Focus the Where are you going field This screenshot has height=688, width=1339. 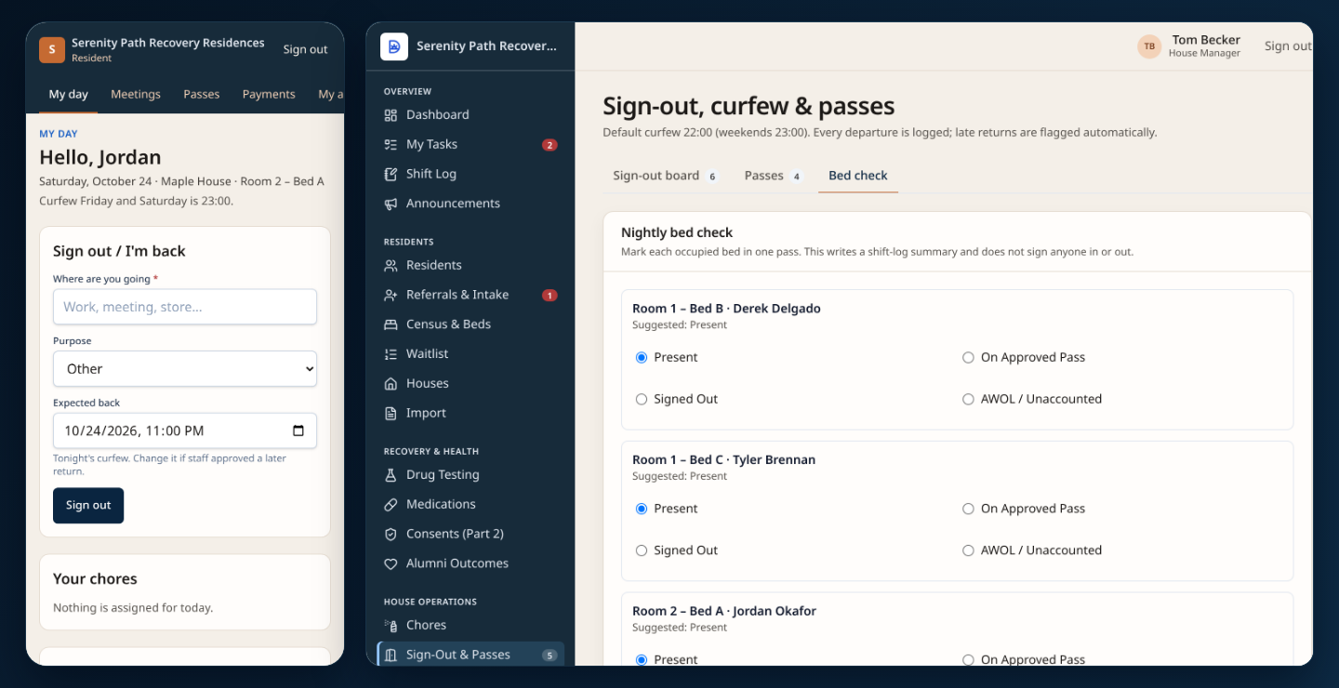coord(185,307)
